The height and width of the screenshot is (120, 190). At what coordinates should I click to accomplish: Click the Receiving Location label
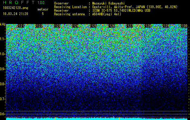click(x=70, y=7)
